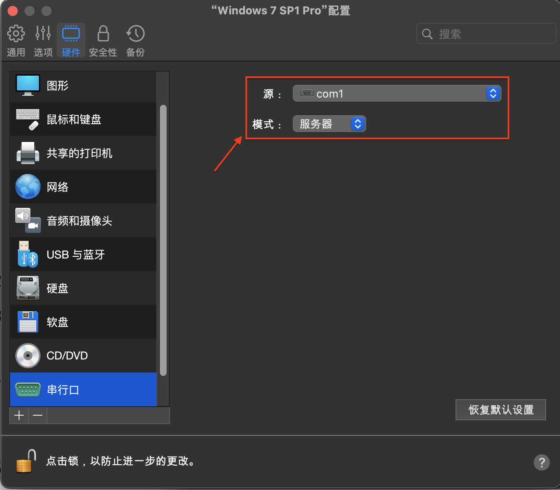Select 共享的打印机 in the hardware list
This screenshot has width=560, height=490.
(x=83, y=153)
